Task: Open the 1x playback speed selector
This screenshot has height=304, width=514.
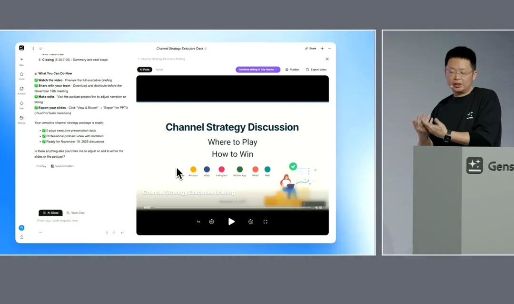Action: [198, 222]
